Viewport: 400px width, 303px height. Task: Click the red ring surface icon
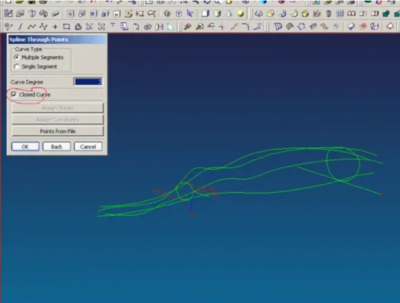point(363,26)
